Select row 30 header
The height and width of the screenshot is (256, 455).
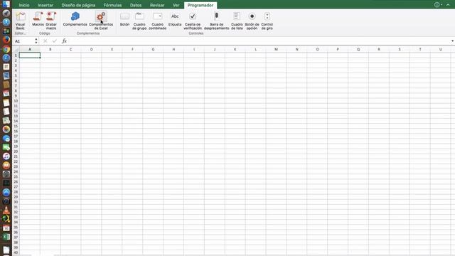[16, 202]
